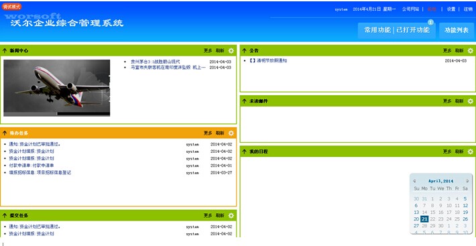This screenshot has height=246, width=476.
Task: Collapse the 新闻中心 panel with arrow
Action: 5,51
